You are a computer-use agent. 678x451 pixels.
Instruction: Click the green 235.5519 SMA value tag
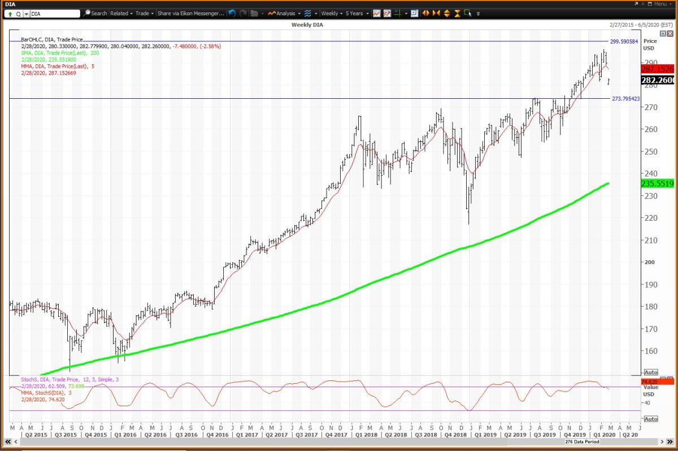click(x=658, y=183)
